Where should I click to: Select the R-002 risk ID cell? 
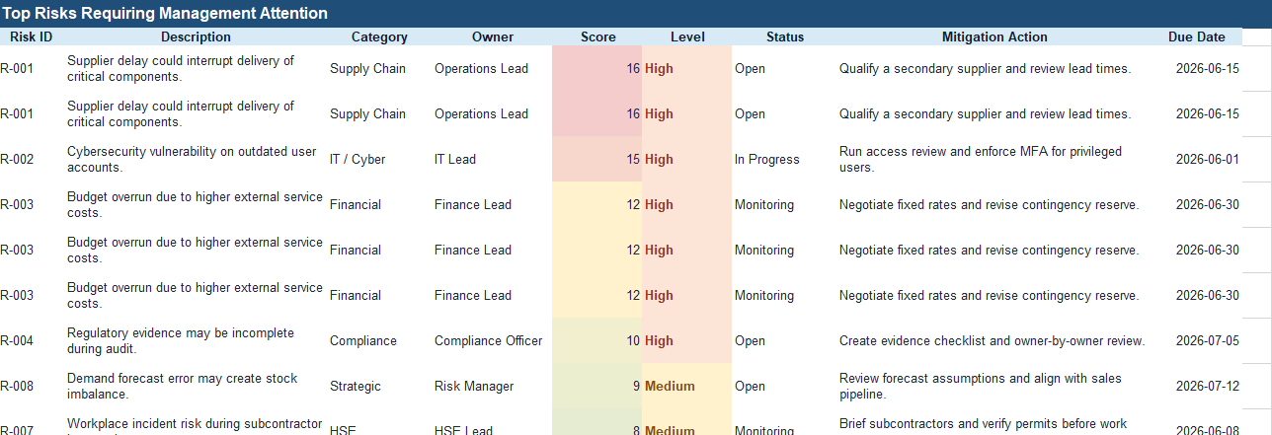tap(32, 159)
